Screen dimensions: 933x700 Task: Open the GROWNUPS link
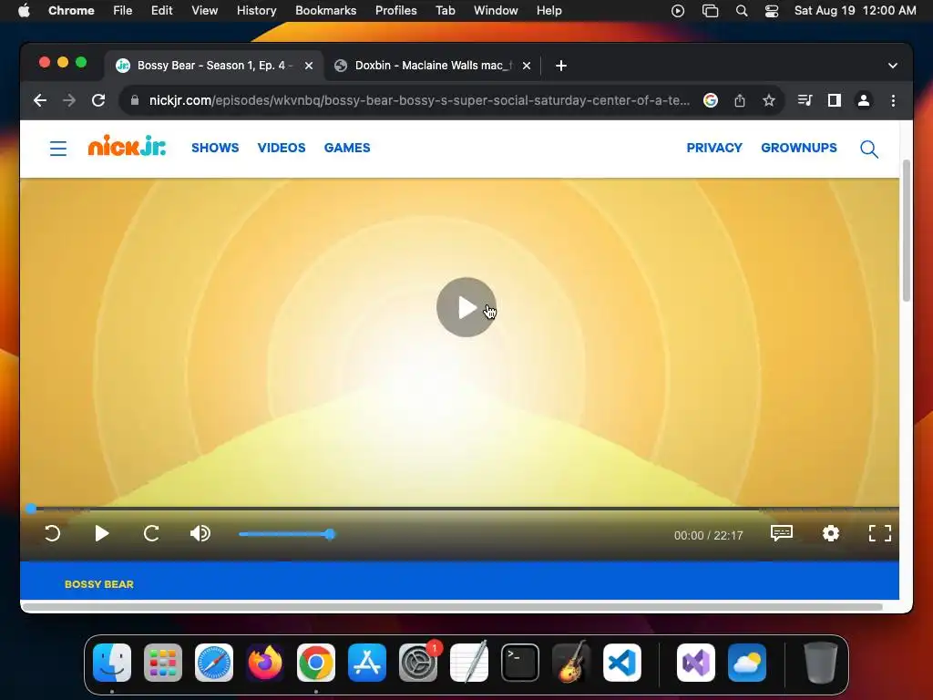(798, 148)
